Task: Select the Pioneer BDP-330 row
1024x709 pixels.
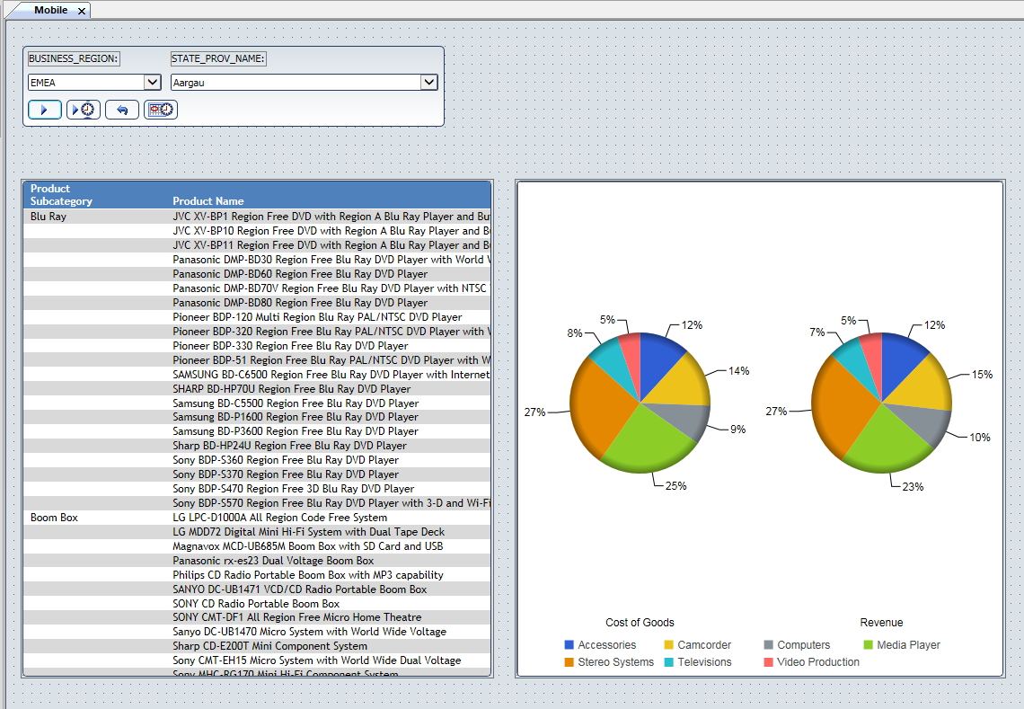Action: [x=257, y=346]
